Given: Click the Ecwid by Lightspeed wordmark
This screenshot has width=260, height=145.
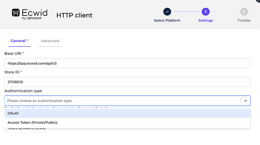Looking at the screenshot, I should pyautogui.click(x=35, y=14).
